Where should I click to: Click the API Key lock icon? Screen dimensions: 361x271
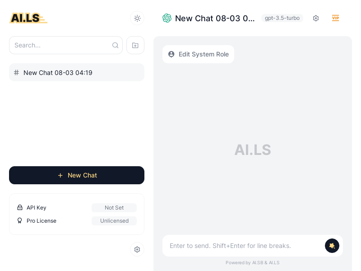coord(20,207)
